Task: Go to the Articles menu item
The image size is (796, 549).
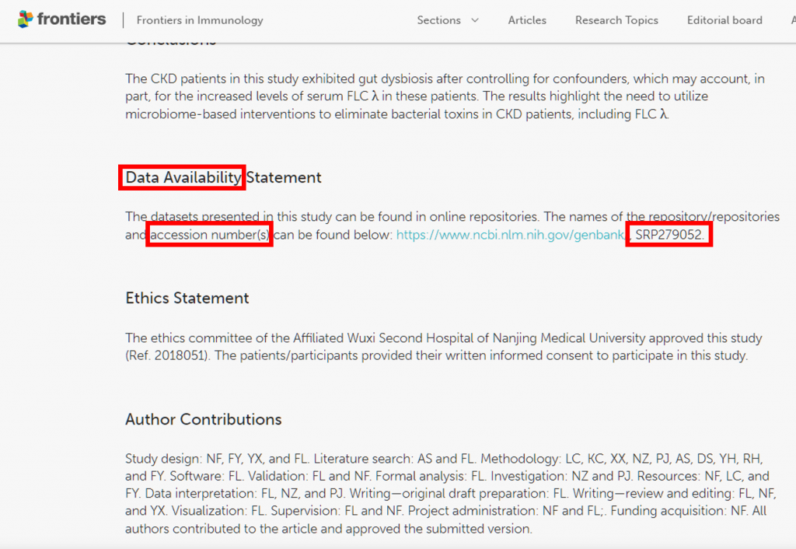Action: click(x=527, y=20)
